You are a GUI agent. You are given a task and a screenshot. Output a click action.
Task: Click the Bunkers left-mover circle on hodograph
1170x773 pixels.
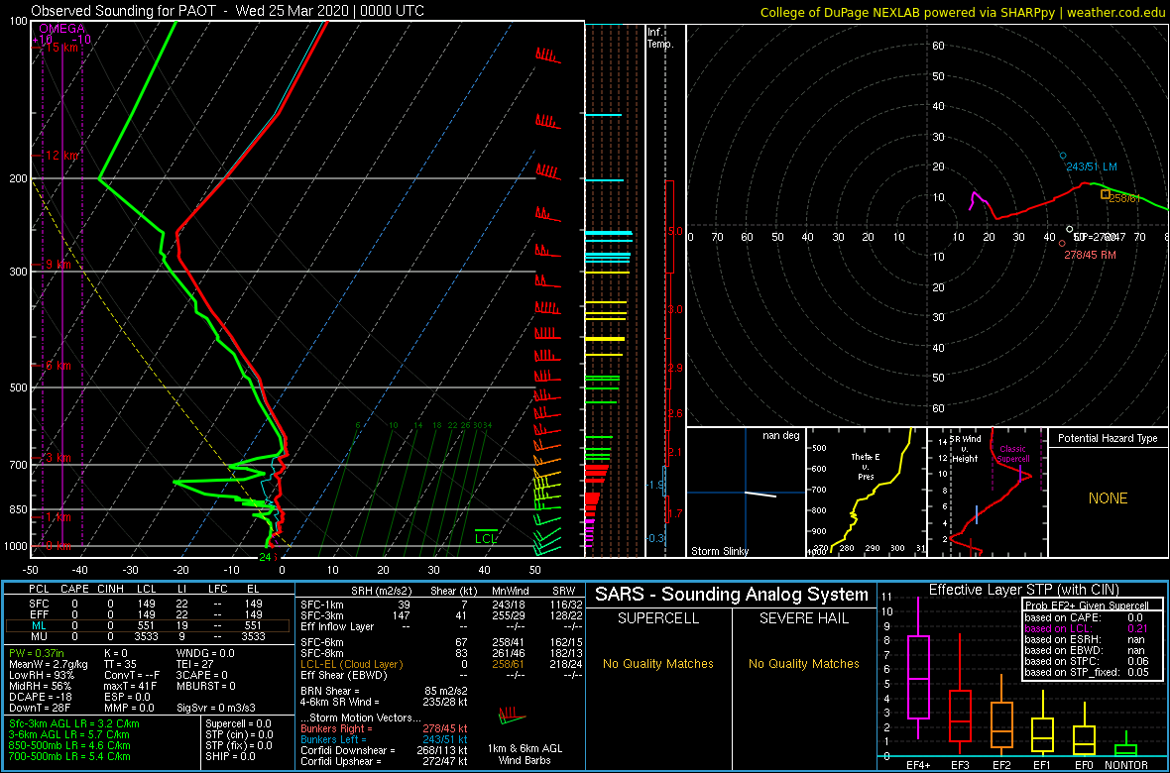point(1063,156)
